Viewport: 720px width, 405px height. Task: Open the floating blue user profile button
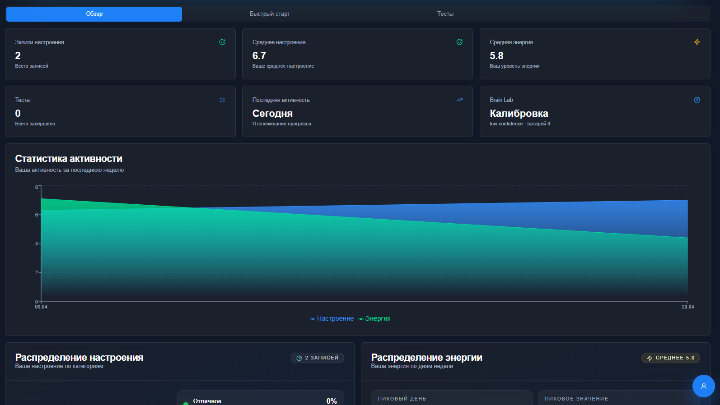pyautogui.click(x=703, y=386)
